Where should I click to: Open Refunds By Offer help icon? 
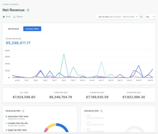101,111
